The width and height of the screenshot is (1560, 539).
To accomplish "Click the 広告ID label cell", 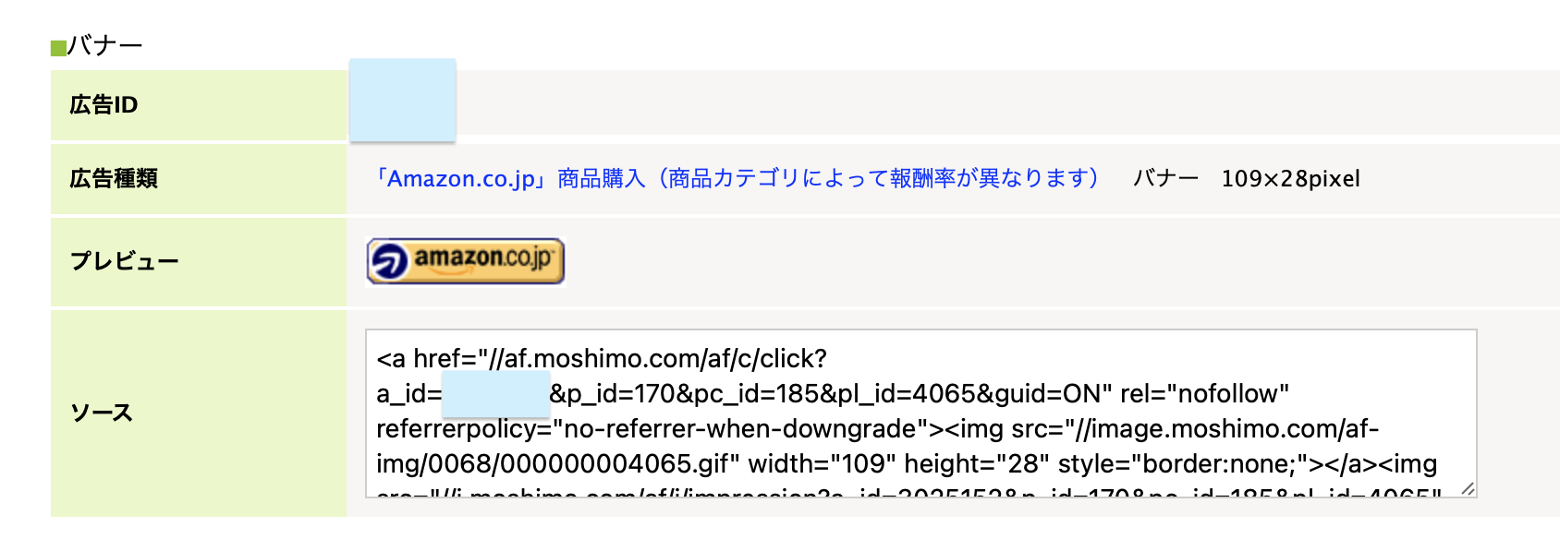I will coord(199,105).
